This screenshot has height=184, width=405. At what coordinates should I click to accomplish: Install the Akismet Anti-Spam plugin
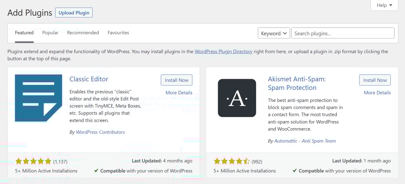(x=375, y=80)
